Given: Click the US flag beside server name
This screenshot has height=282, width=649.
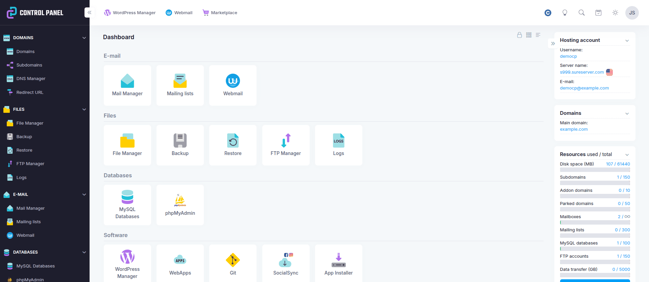Looking at the screenshot, I should (609, 72).
